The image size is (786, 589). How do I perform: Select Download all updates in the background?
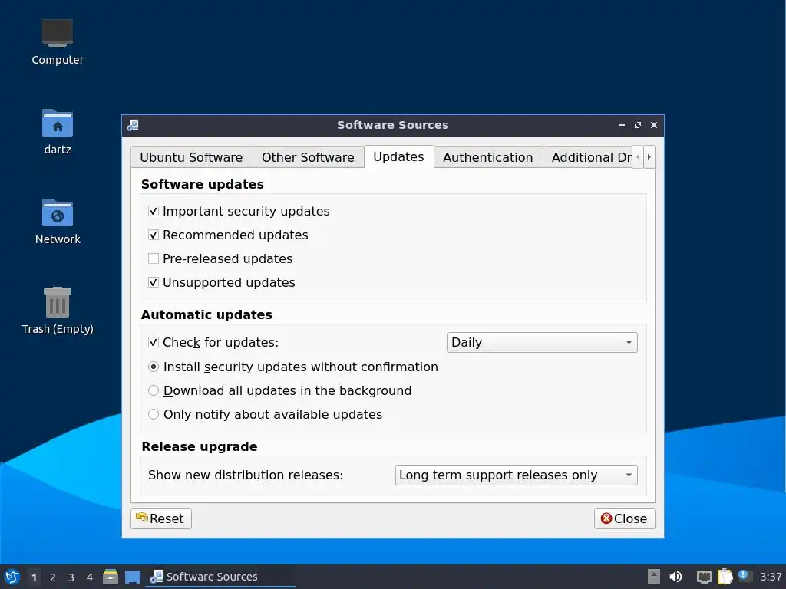pos(154,390)
